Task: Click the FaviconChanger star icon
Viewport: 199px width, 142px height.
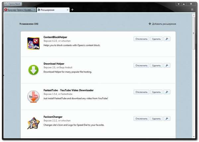Action: coord(33,123)
